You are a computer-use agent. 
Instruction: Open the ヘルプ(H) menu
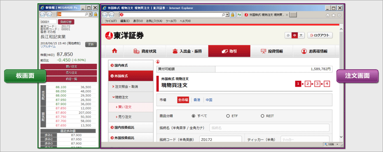185,21
